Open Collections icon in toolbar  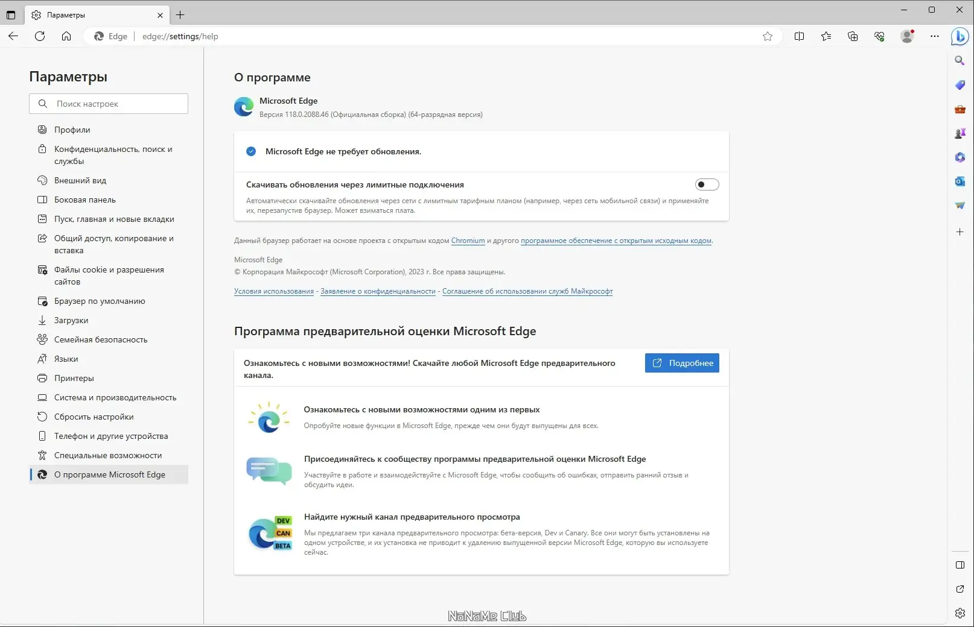853,36
